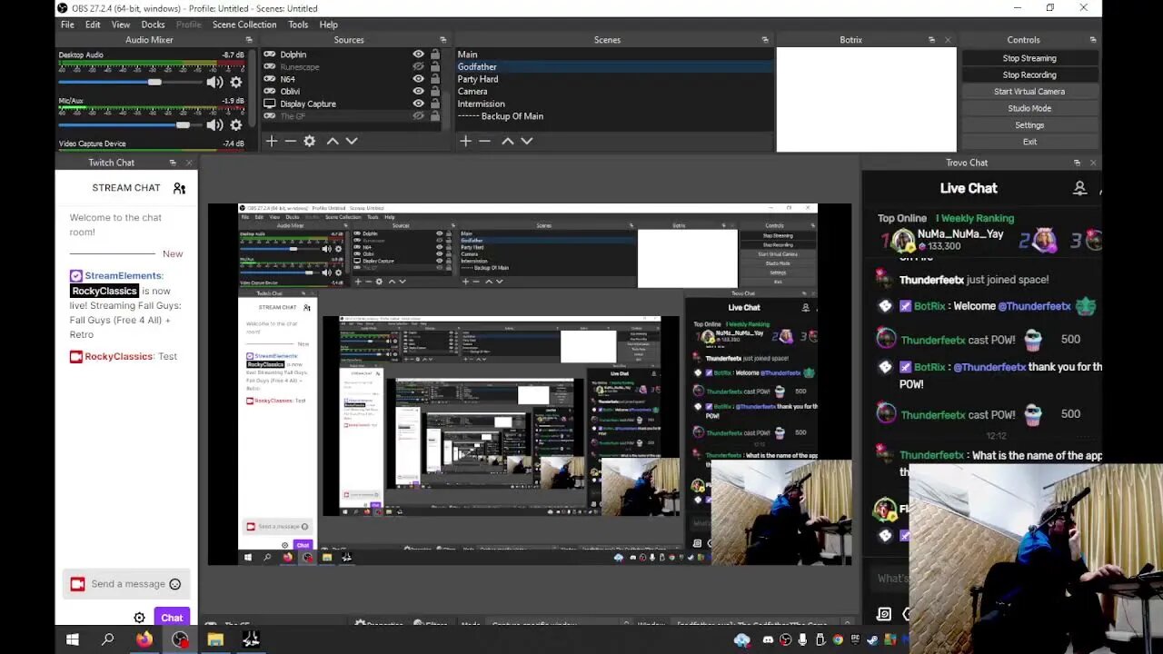The height and width of the screenshot is (654, 1163).
Task: Hide the Dolphin source
Action: click(x=418, y=54)
